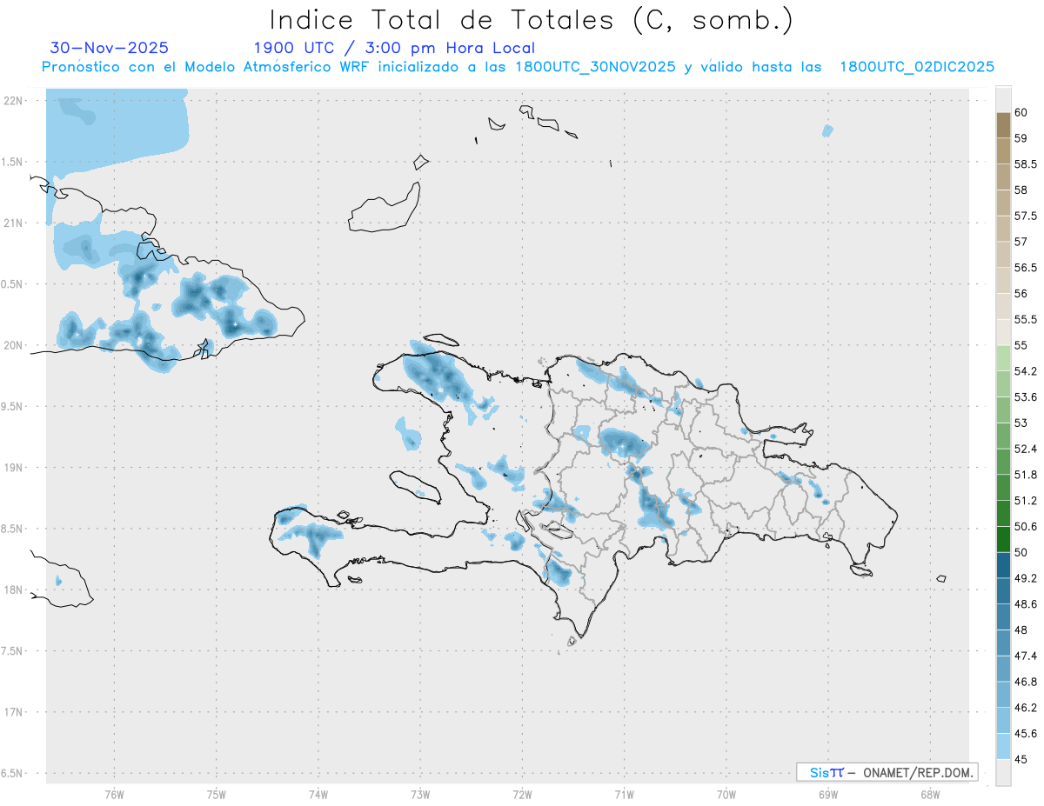This screenshot has width=1044, height=806.
Task: Click the legend value '58.5'
Action: (1026, 164)
